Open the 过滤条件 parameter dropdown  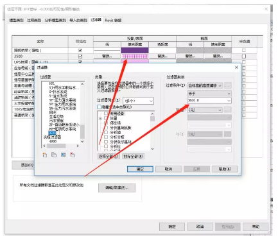(205, 86)
